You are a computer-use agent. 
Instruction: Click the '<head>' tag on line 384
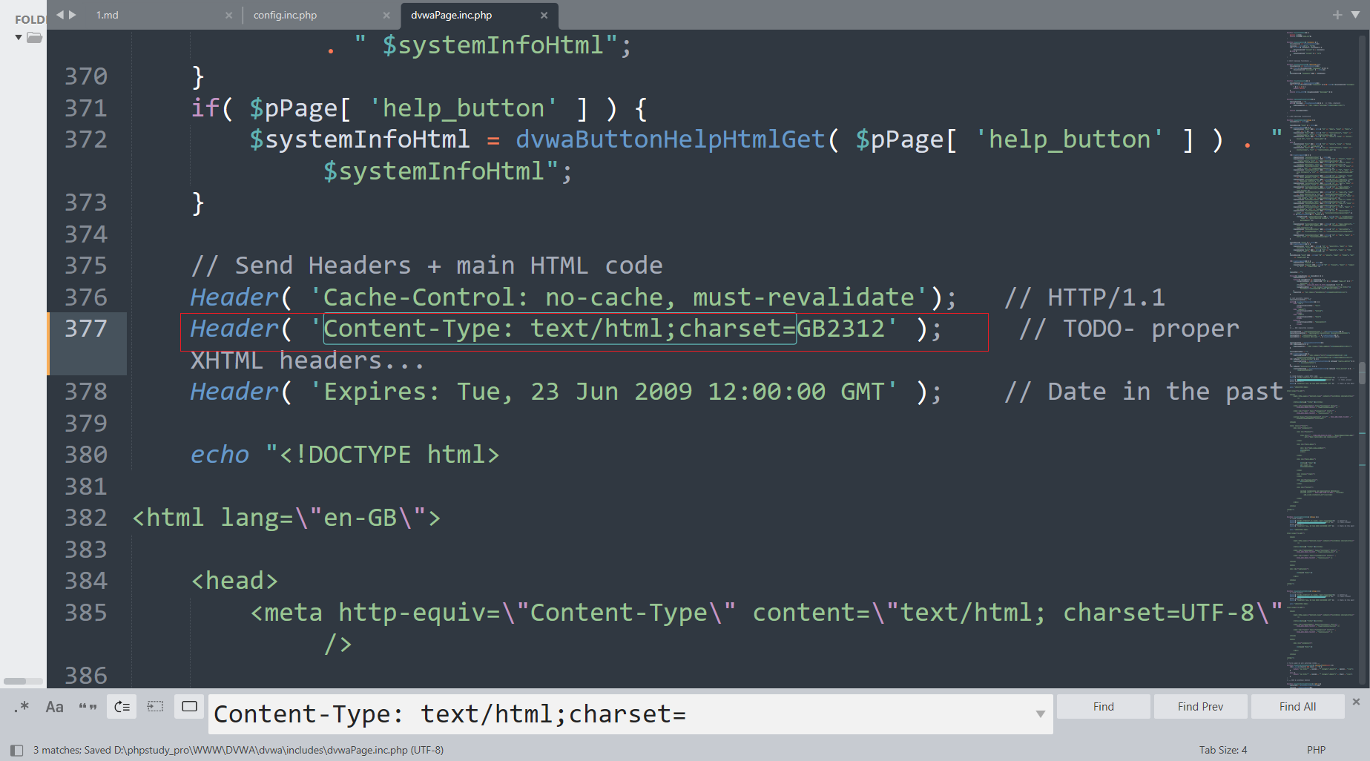234,581
